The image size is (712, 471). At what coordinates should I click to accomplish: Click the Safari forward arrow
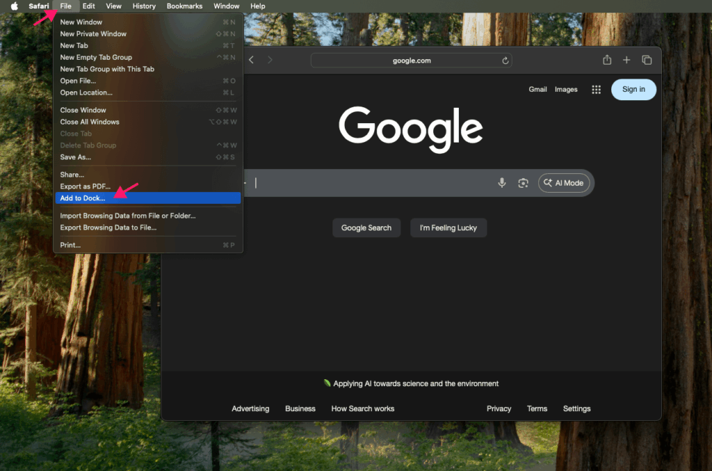click(x=270, y=60)
